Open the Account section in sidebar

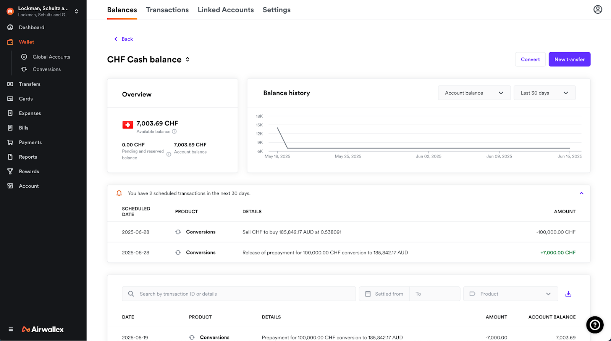(x=29, y=186)
